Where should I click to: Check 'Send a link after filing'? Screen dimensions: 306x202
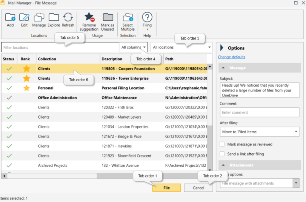222,154
